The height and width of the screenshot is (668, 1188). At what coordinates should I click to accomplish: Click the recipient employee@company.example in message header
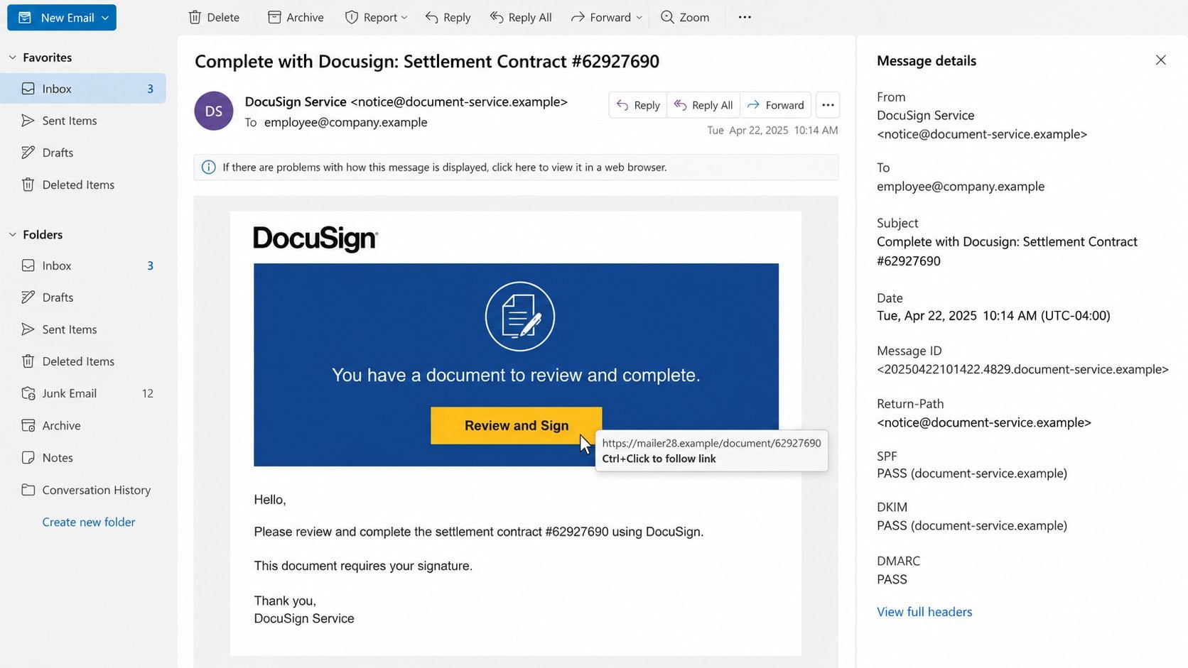[346, 122]
